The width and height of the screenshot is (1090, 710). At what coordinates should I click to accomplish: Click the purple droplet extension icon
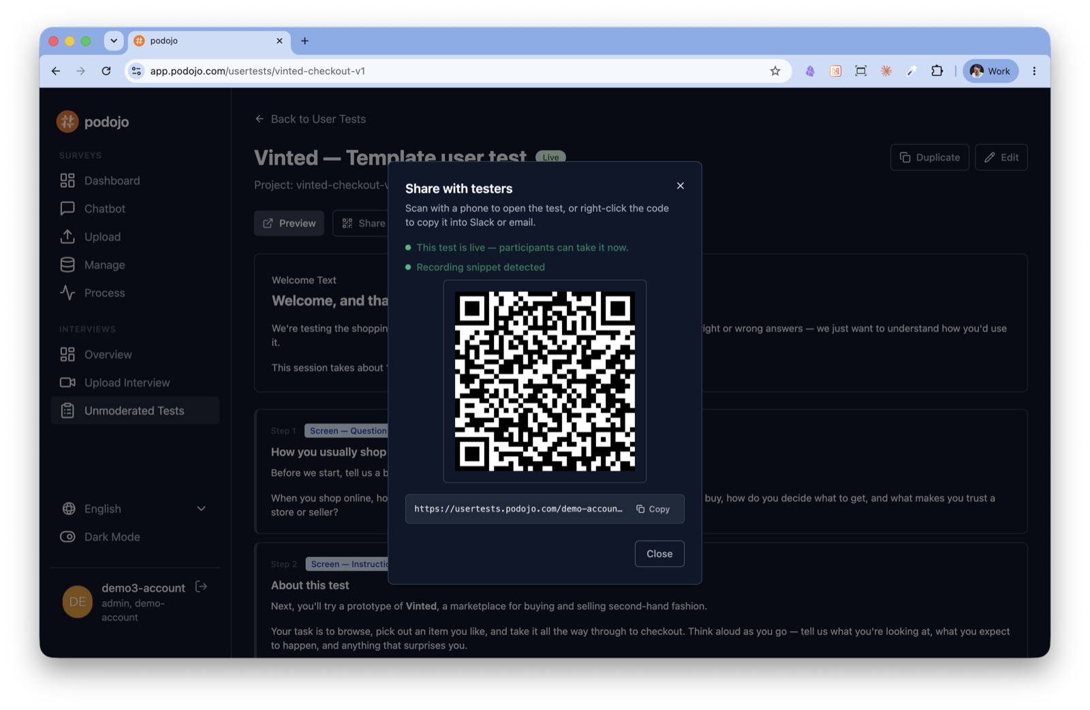[x=810, y=71]
